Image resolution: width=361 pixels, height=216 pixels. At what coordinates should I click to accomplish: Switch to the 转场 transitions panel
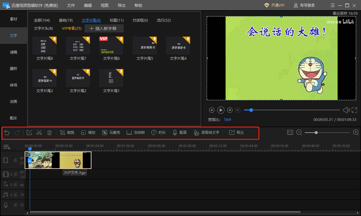point(13,85)
